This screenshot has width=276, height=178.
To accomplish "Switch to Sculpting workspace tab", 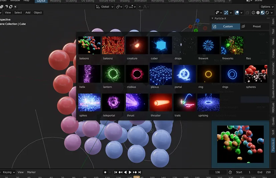I will click(71, 1).
